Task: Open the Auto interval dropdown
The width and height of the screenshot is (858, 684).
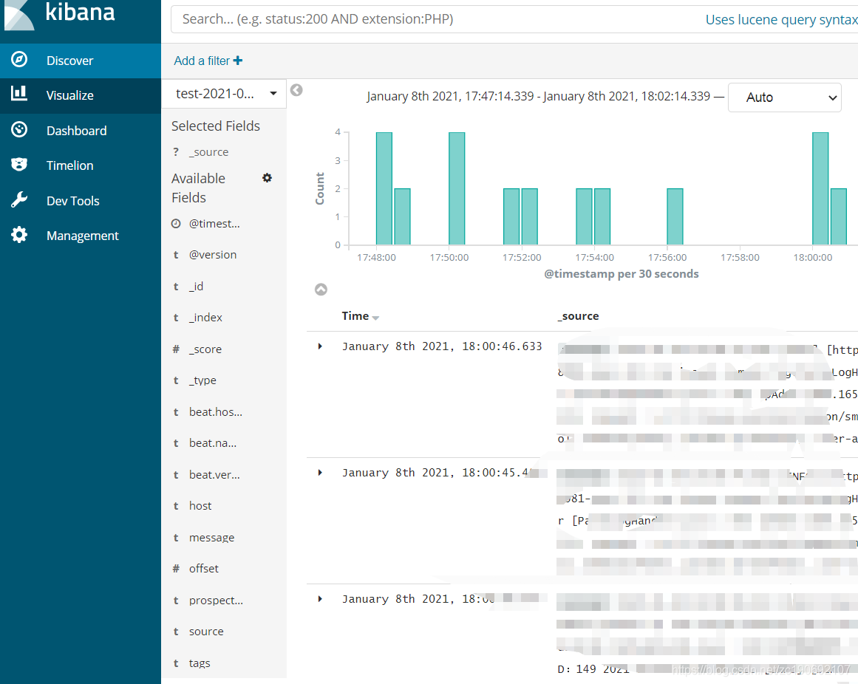Action: 784,98
